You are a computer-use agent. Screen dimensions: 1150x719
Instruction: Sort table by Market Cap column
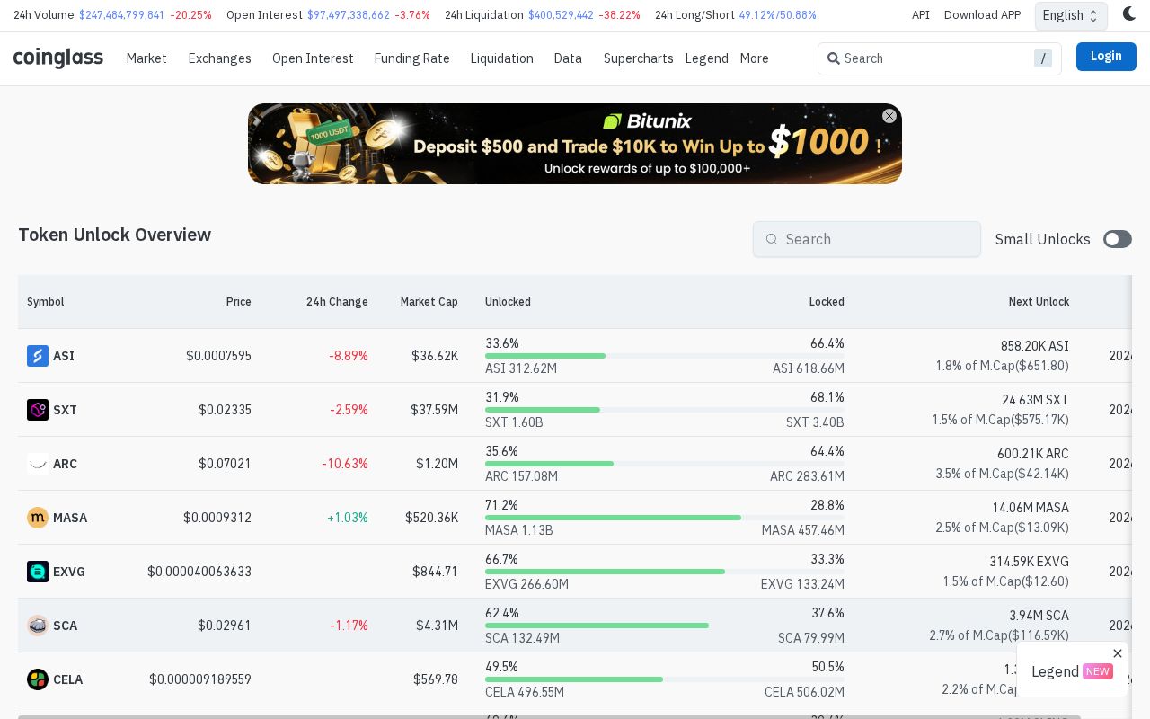429,302
